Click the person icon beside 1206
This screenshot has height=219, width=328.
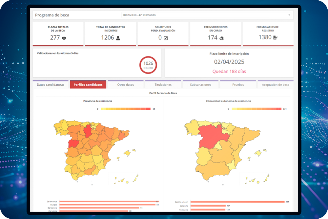(118, 38)
